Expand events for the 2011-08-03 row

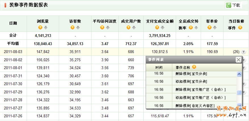(x=243, y=52)
